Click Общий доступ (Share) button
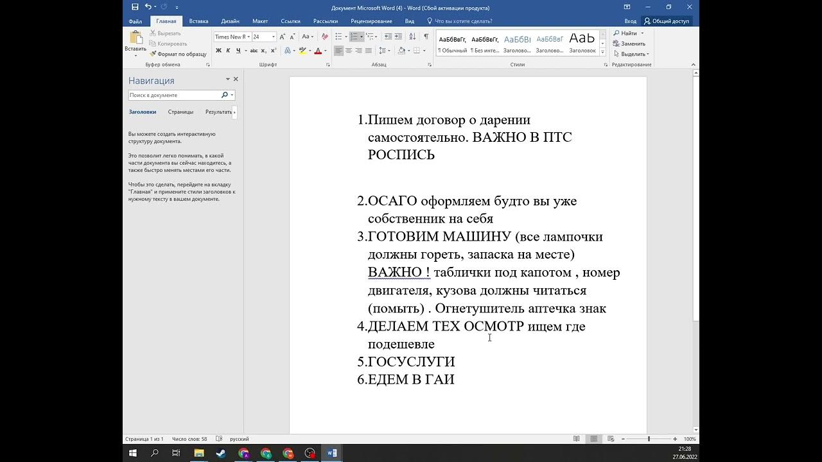This screenshot has width=822, height=462. pyautogui.click(x=666, y=21)
